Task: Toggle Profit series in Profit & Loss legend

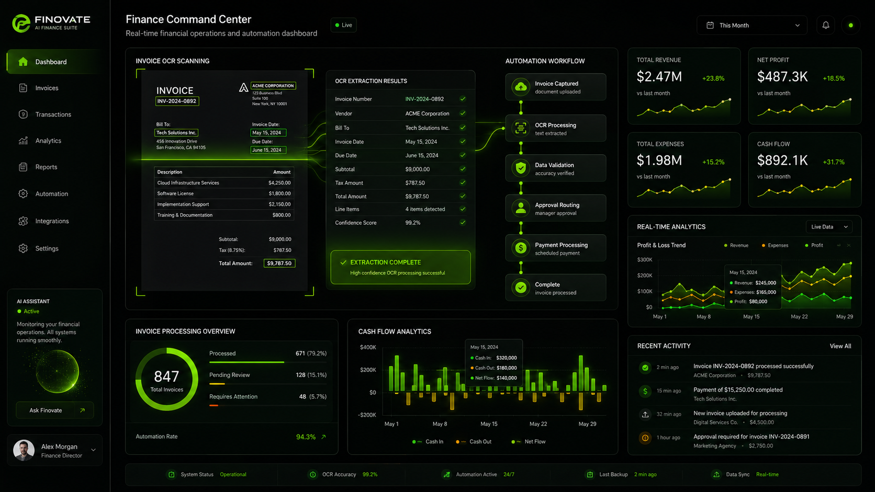Action: (814, 245)
